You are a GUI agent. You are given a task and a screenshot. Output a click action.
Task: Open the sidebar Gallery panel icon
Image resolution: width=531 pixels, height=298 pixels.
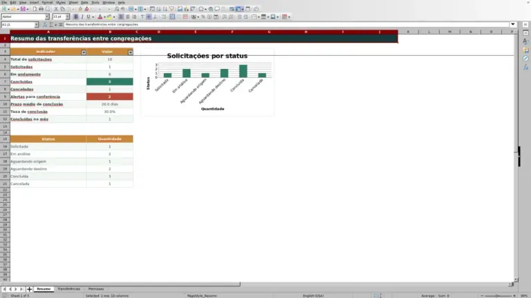(x=525, y=50)
